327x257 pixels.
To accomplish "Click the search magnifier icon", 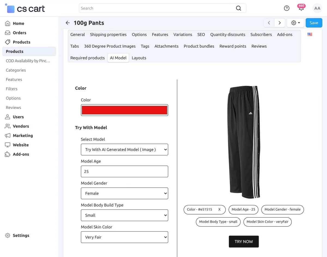I will (238, 8).
